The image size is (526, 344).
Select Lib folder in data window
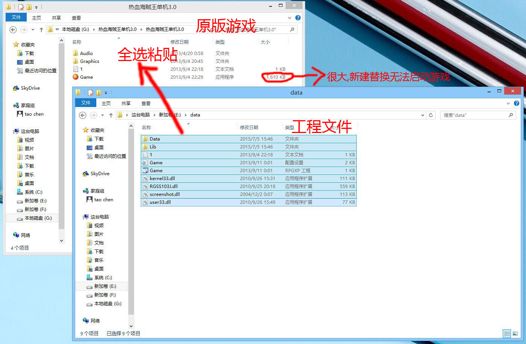249,147
